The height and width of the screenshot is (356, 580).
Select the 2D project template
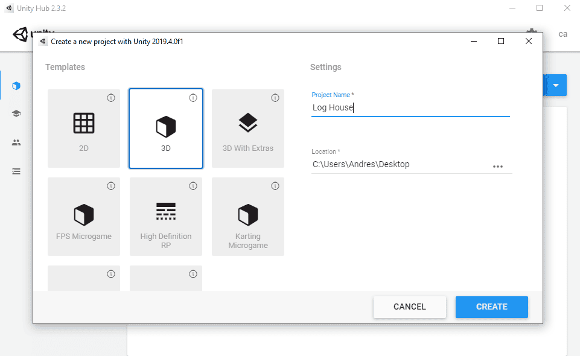pos(83,128)
